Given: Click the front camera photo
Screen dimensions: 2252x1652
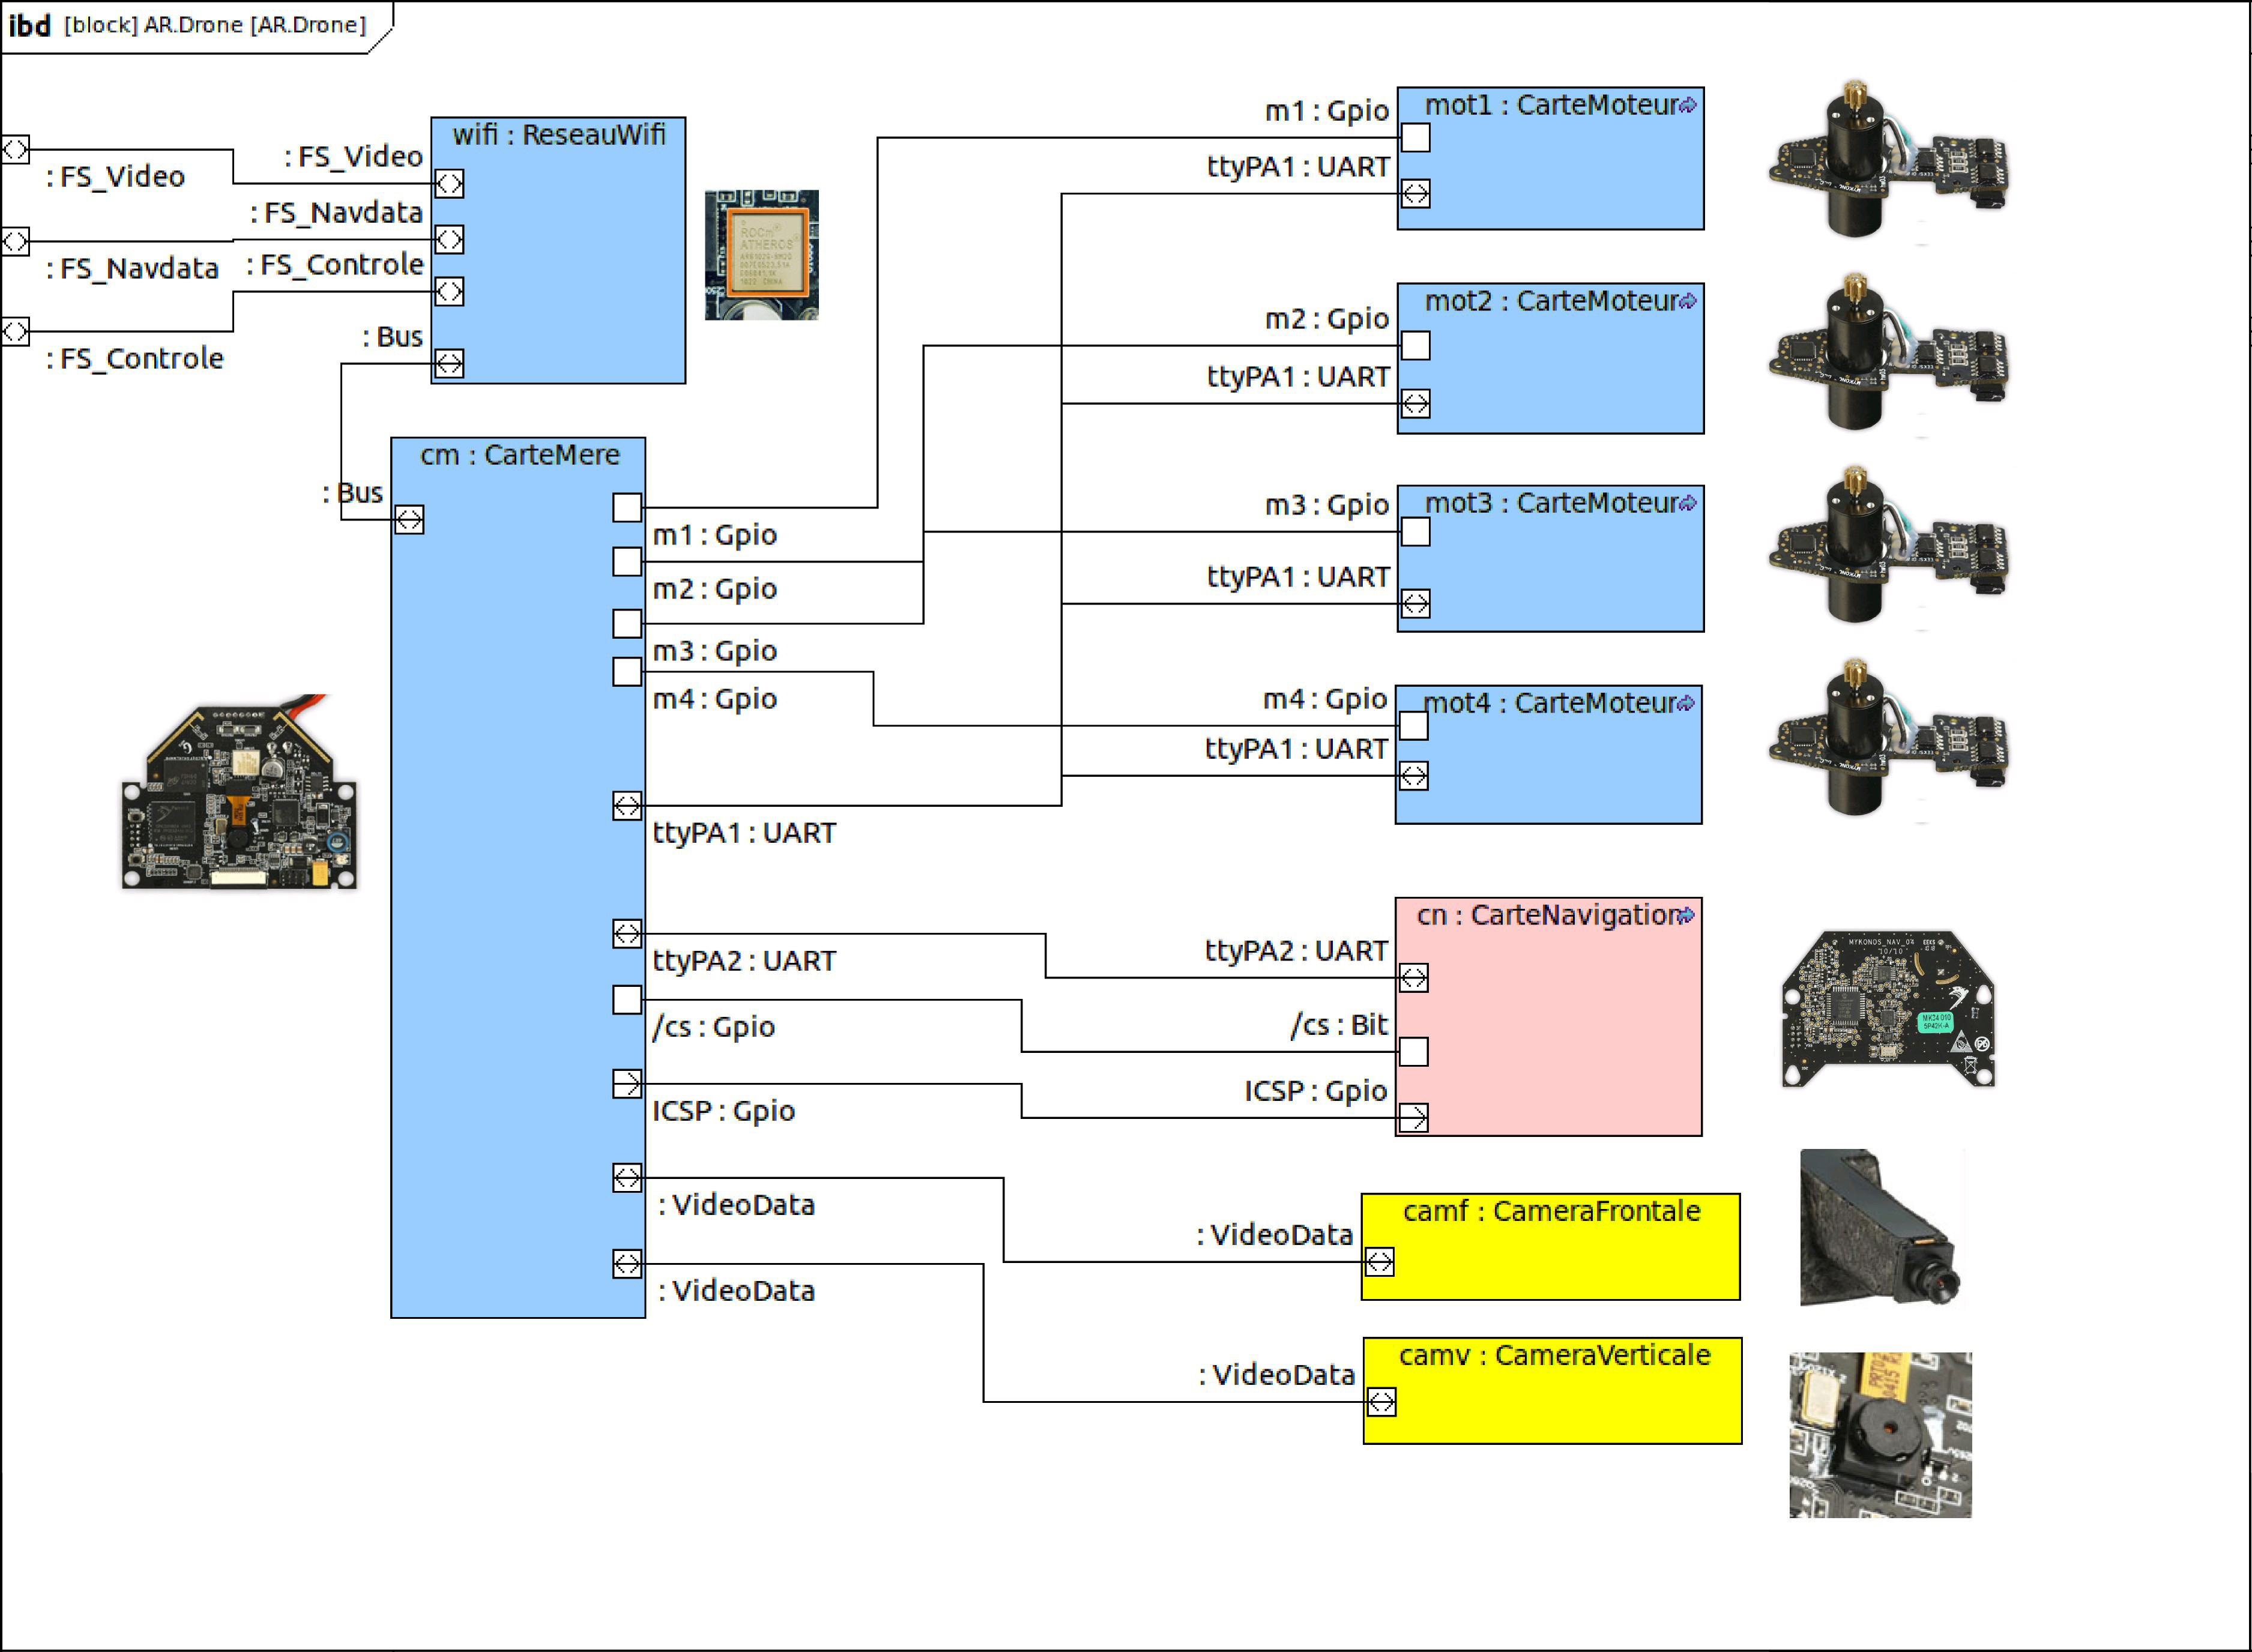Looking at the screenshot, I should [1882, 1228].
